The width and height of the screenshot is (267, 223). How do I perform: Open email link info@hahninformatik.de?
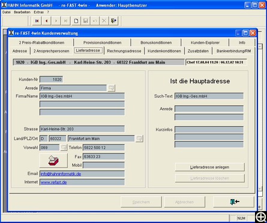pyautogui.click(x=61, y=174)
